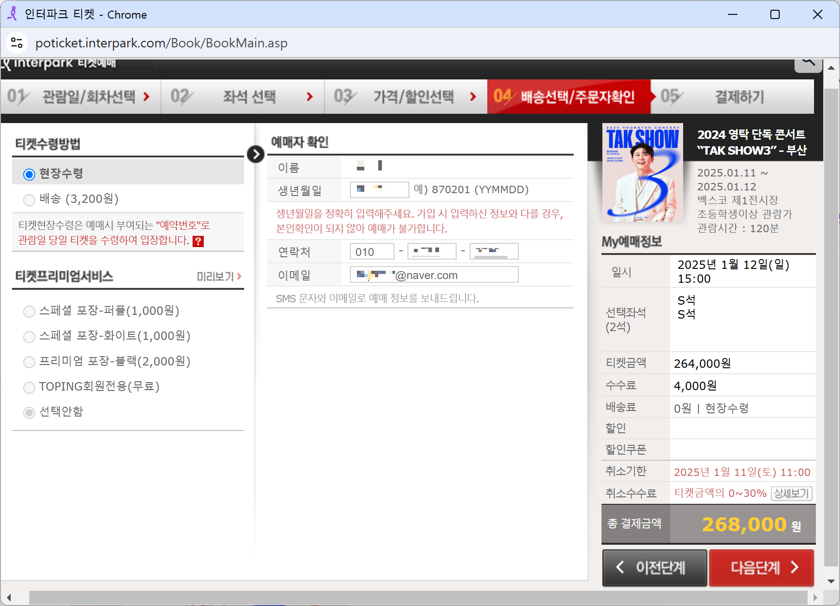This screenshot has width=840, height=606.
Task: Maximize the Chrome window
Action: coord(775,14)
